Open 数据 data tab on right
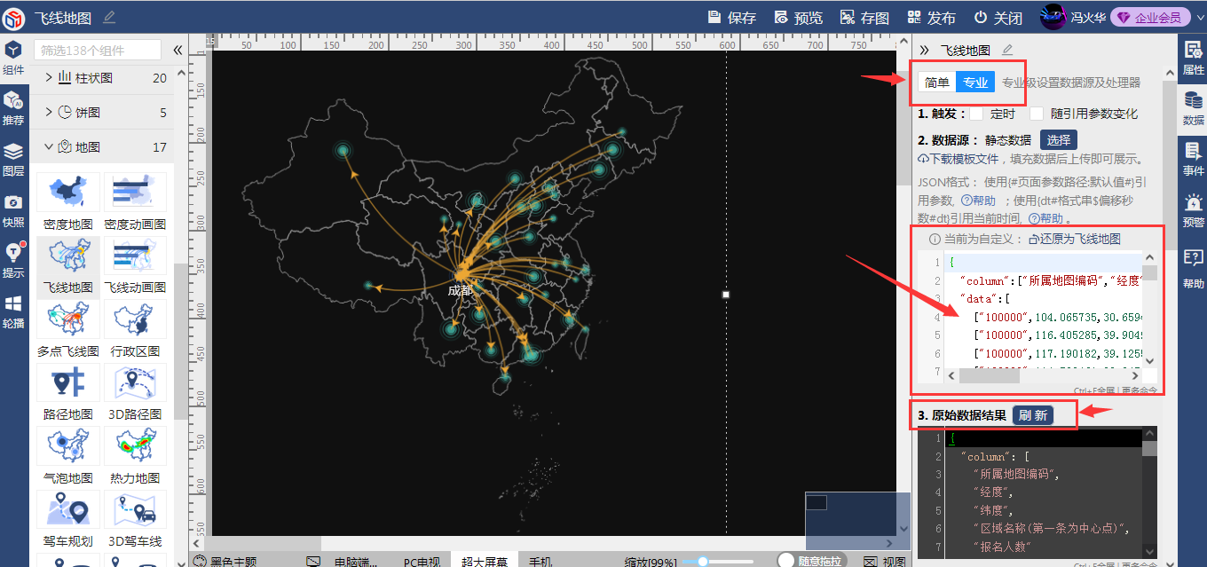 point(1194,108)
